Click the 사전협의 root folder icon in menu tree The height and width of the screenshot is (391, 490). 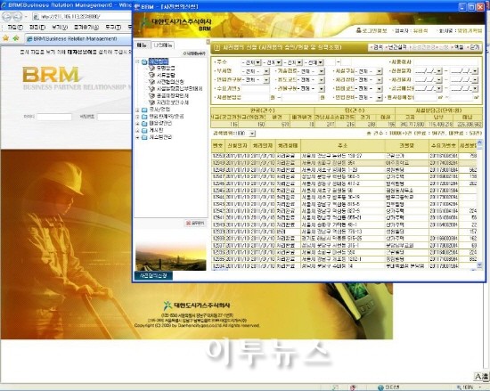[x=144, y=61]
